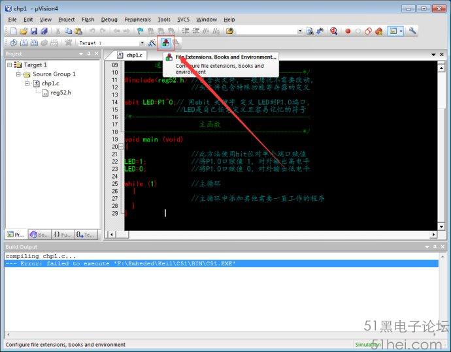Image resolution: width=451 pixels, height=352 pixels.
Task: Toggle bookmark on the current line
Action: 141,31
